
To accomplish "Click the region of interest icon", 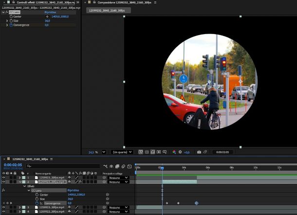I will click(159, 152).
